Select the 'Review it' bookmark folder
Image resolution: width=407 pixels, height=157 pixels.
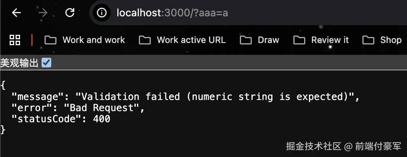point(321,40)
